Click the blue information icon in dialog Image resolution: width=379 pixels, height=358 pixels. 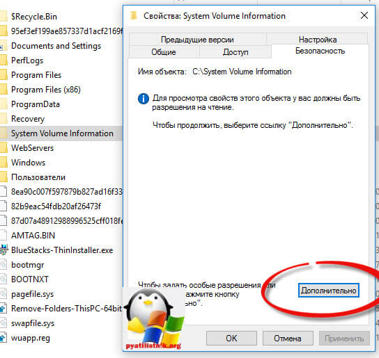[x=144, y=99]
